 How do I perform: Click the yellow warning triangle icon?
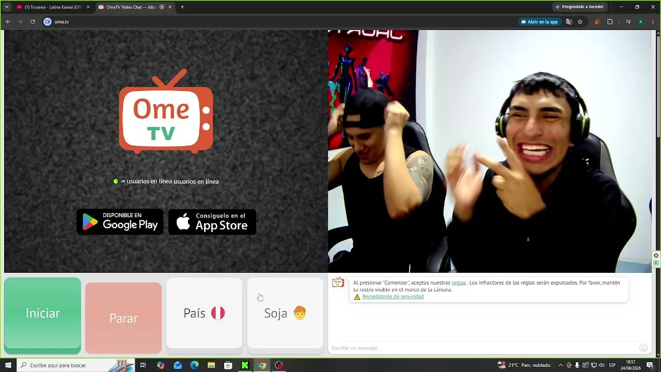coord(357,297)
